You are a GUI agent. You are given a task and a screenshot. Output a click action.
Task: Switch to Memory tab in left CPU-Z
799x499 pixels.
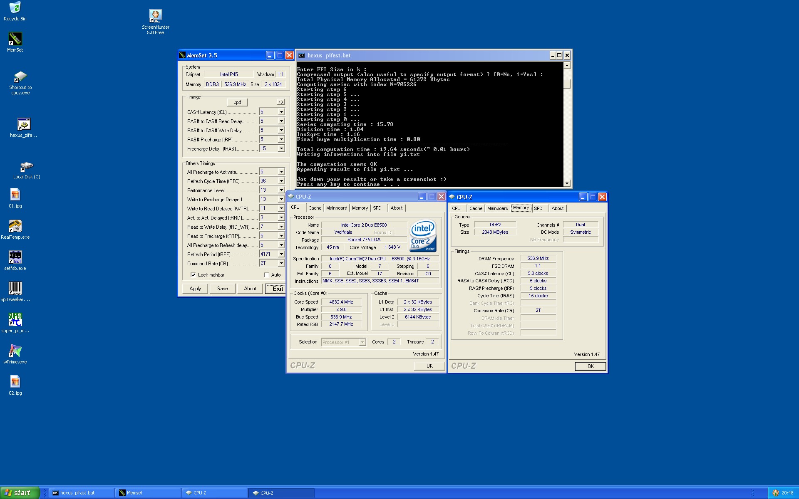[x=360, y=208]
